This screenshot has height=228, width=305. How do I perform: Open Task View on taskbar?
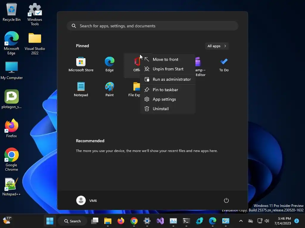[95, 221]
